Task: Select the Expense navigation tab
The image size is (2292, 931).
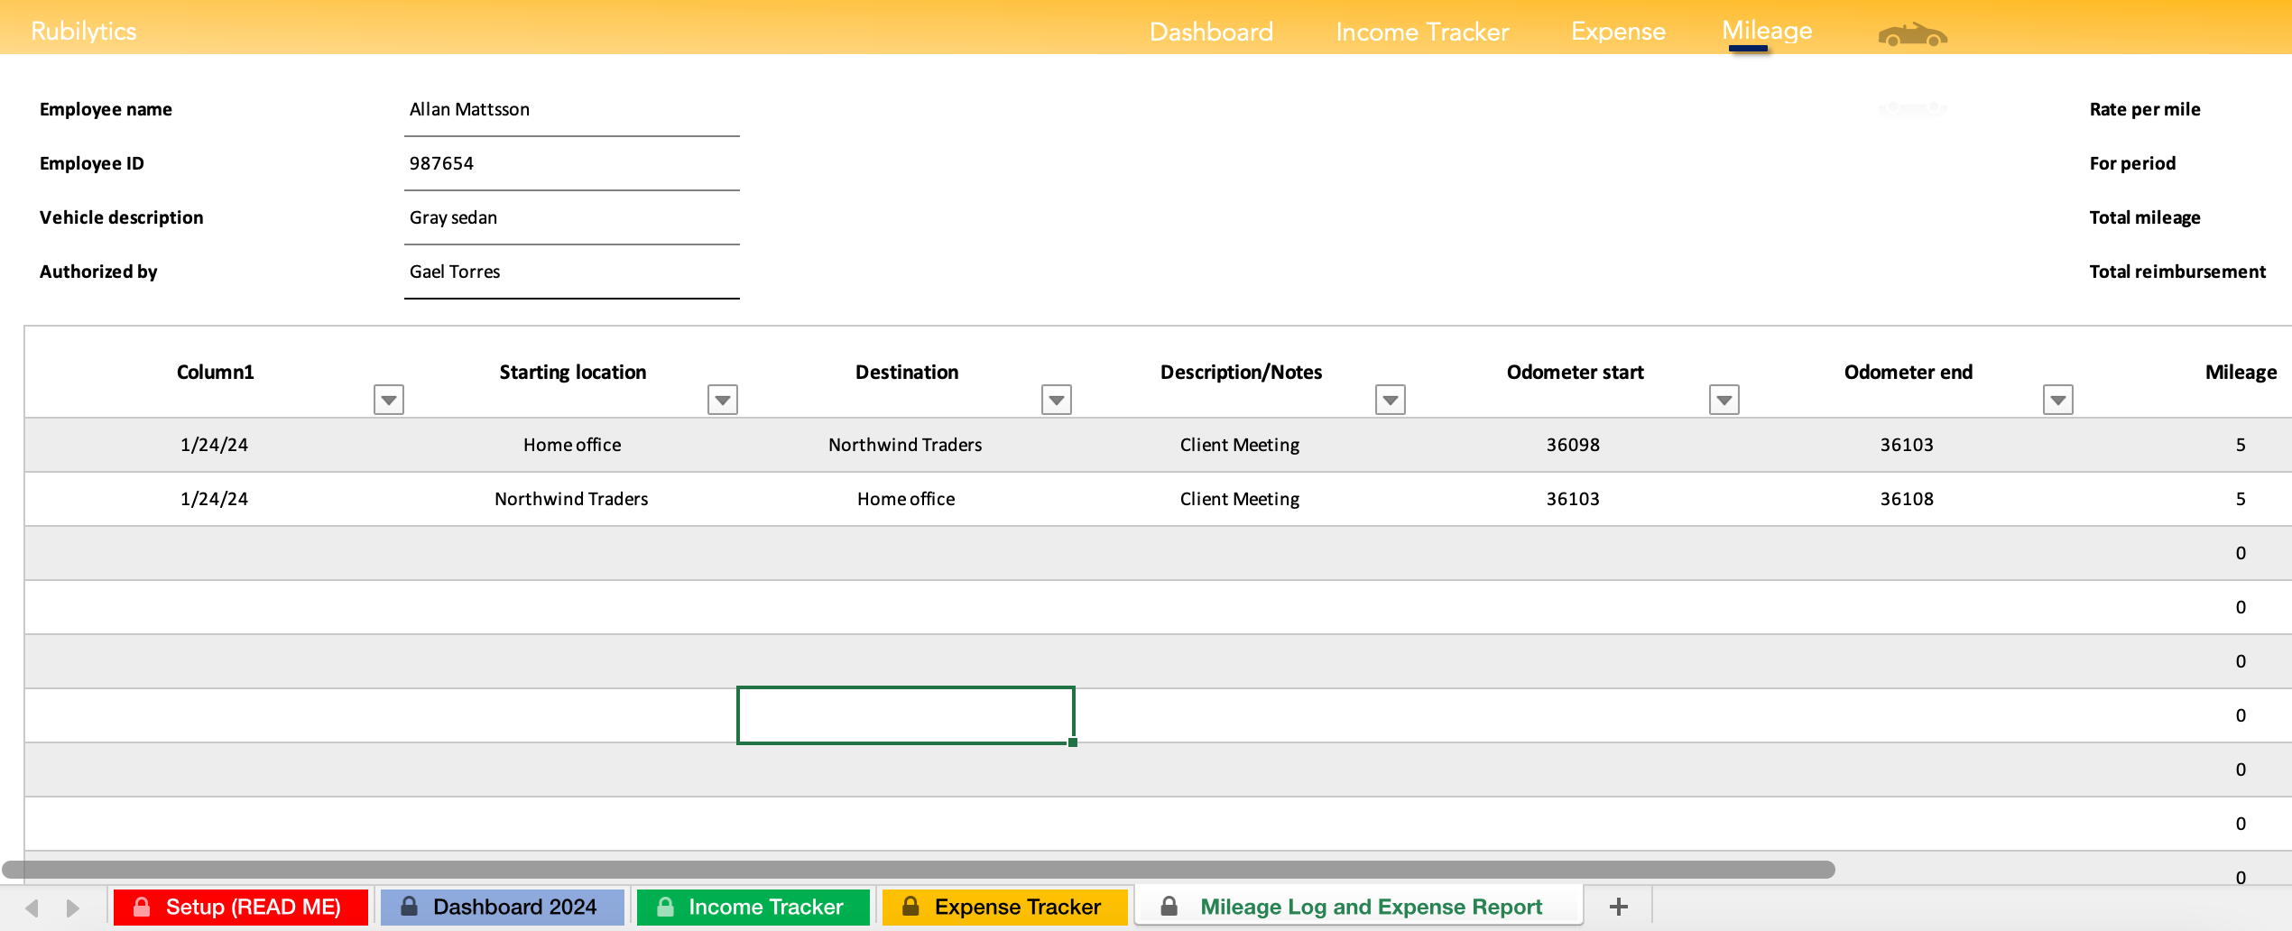Action: click(1618, 31)
